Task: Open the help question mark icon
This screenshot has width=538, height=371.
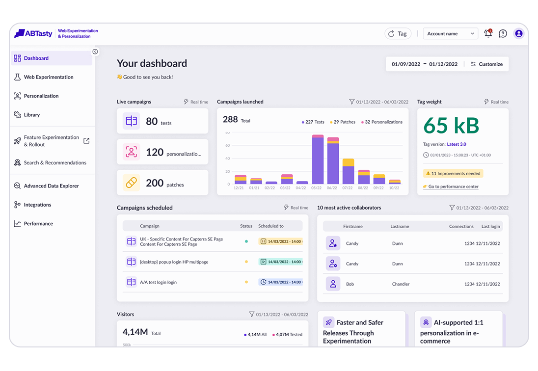Action: click(503, 33)
